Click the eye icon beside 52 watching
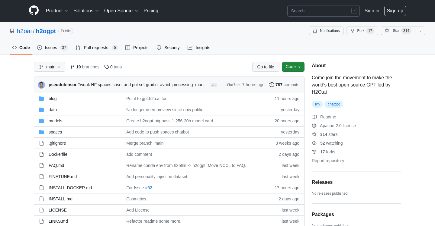The height and width of the screenshot is (226, 435). point(314,143)
